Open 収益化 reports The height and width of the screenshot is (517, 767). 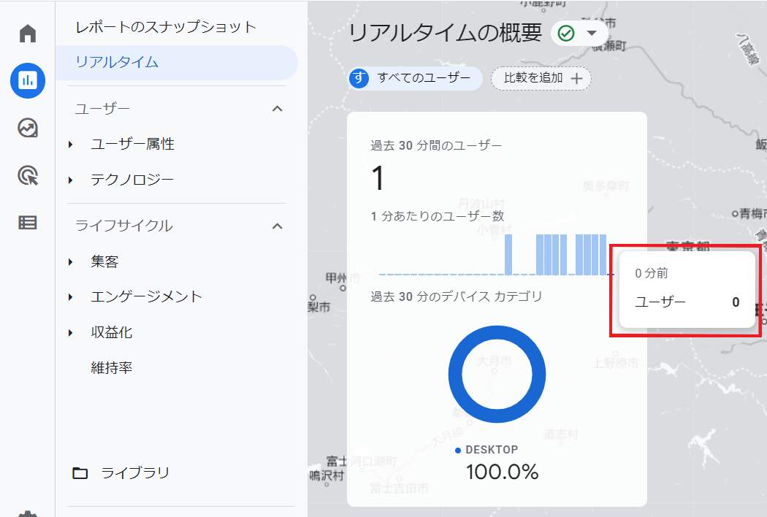tap(112, 332)
